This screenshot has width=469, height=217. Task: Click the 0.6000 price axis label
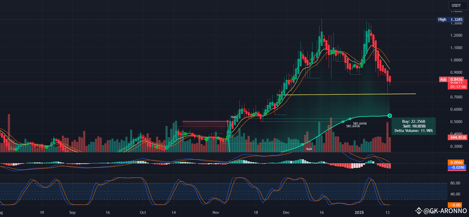coord(456,109)
